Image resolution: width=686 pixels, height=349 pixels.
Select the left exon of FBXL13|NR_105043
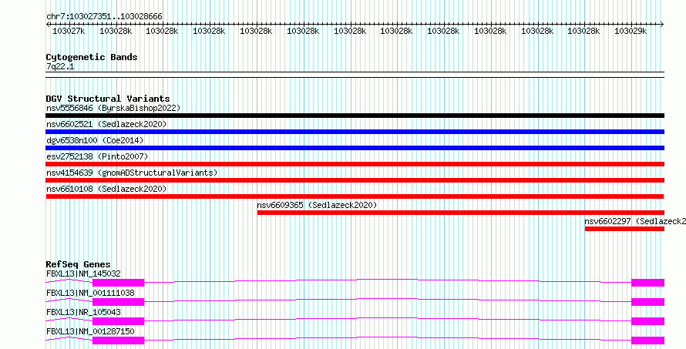(118, 321)
